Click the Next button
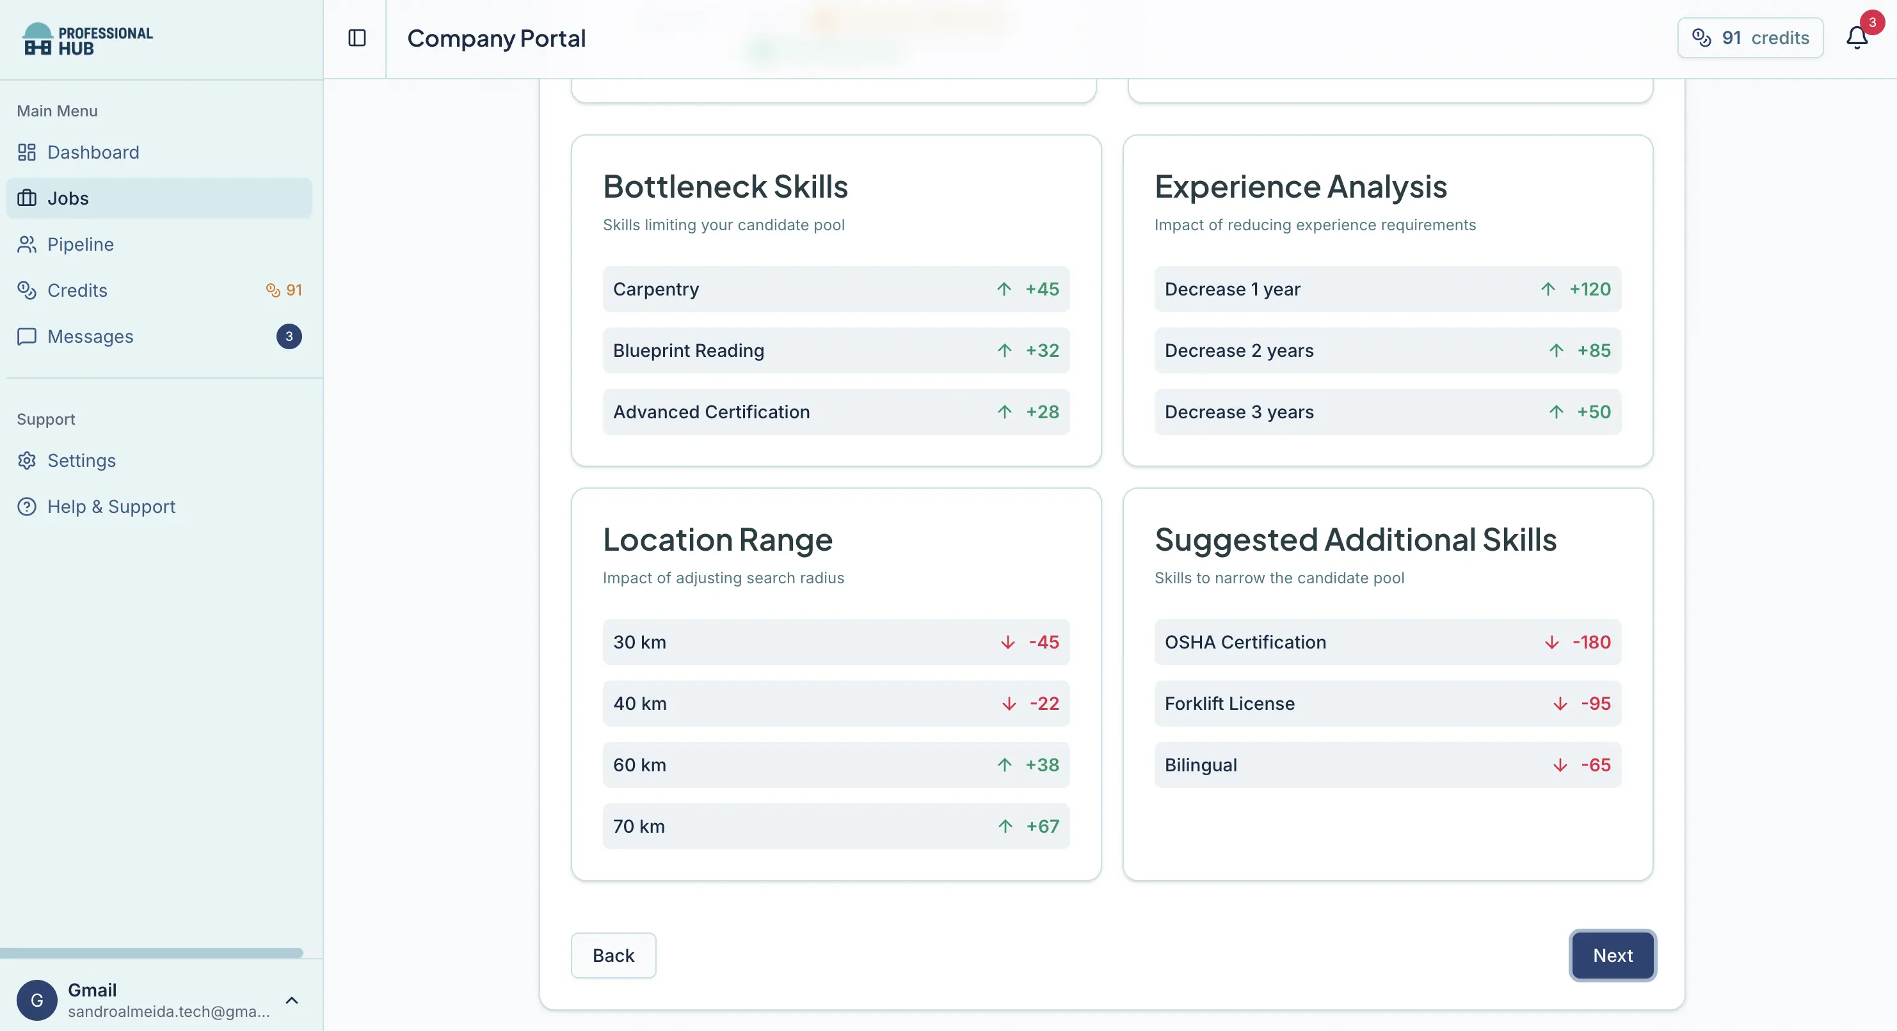This screenshot has height=1031, width=1897. point(1612,955)
